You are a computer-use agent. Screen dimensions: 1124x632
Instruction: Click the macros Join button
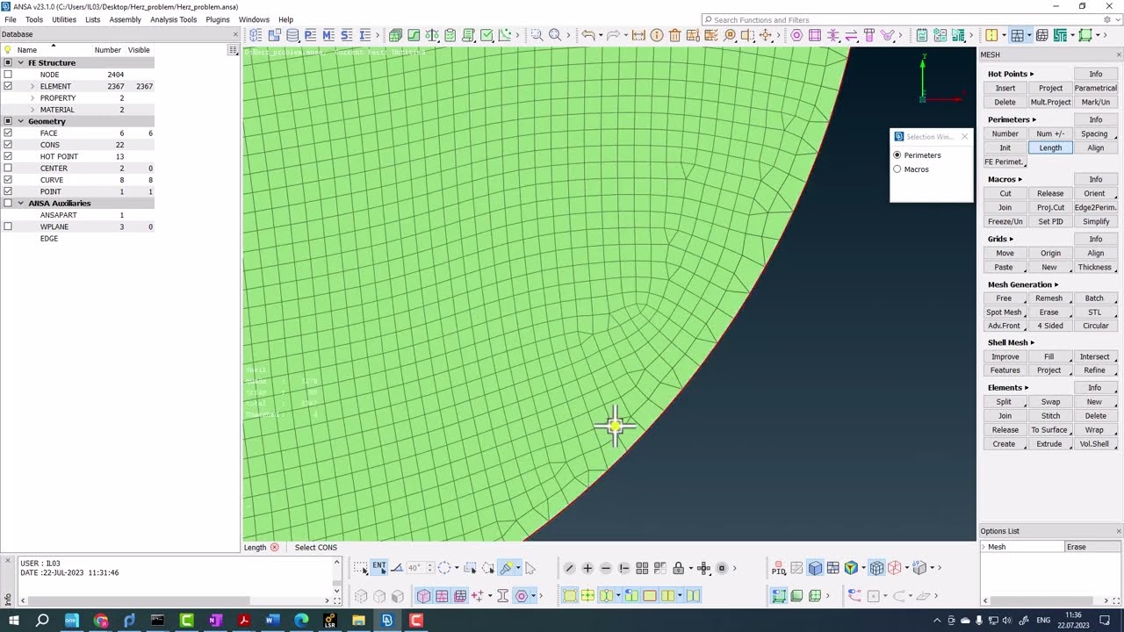(x=1005, y=207)
